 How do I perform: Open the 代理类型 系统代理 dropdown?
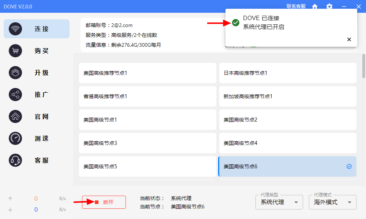coord(279,202)
